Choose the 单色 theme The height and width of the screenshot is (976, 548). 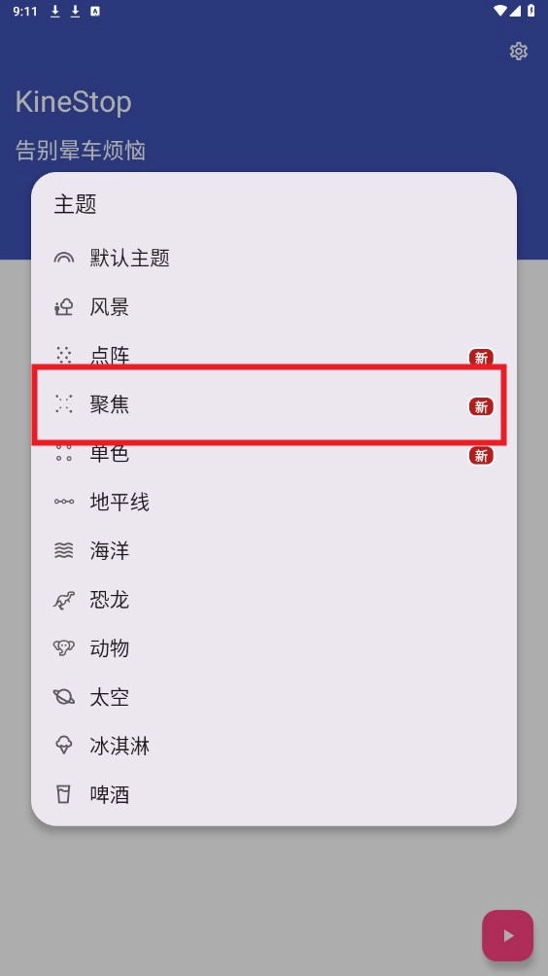click(274, 453)
